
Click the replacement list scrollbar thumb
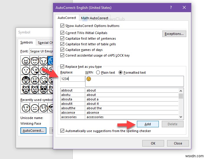pos(181,96)
